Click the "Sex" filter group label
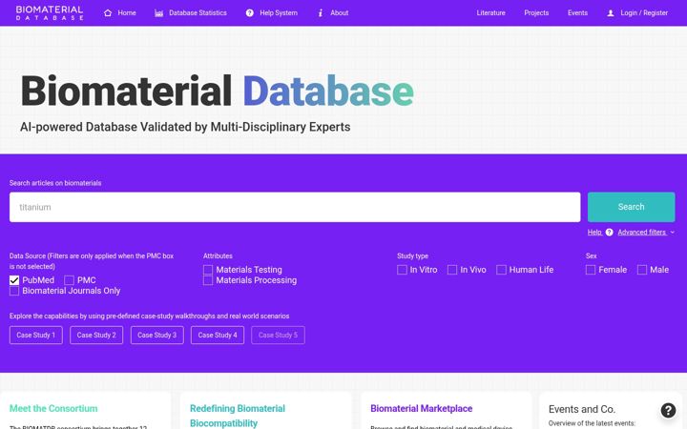Viewport: 687px width, 429px height. (591, 256)
